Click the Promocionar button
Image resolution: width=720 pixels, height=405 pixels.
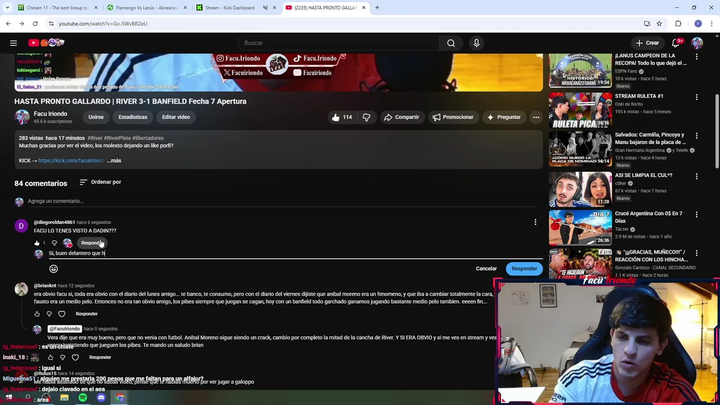tap(453, 117)
